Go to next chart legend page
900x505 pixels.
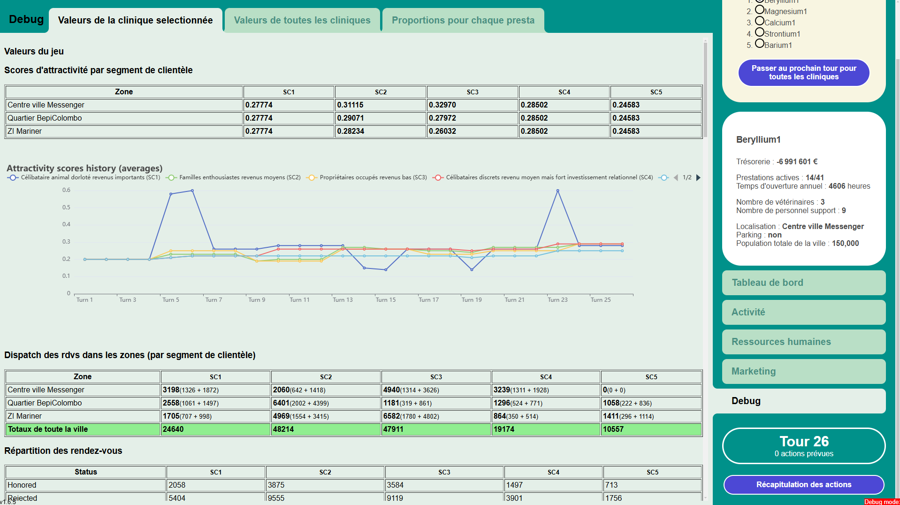pyautogui.click(x=698, y=178)
